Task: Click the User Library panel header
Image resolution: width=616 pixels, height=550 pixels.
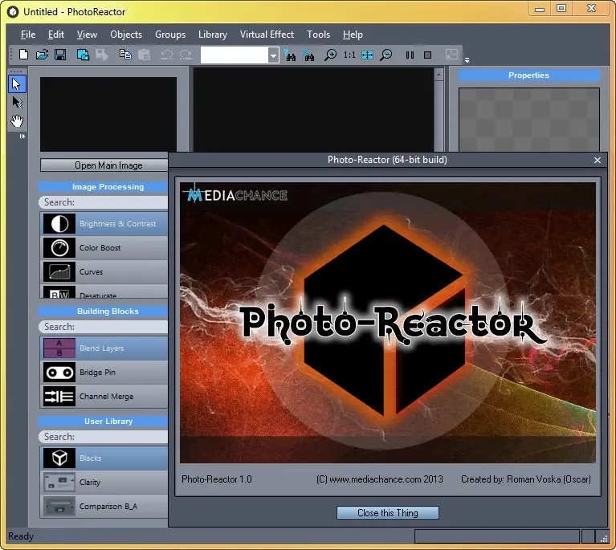Action: coord(103,422)
